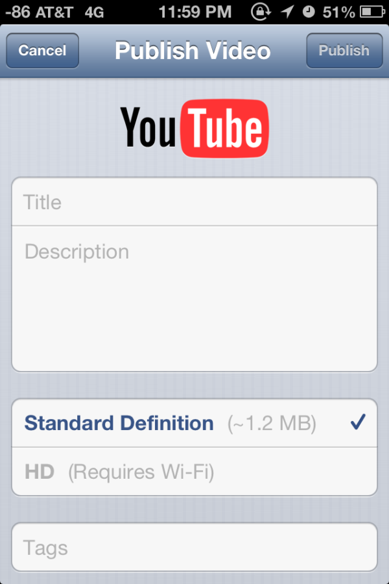
Task: Tap the rotation lock status icon
Action: 261,12
